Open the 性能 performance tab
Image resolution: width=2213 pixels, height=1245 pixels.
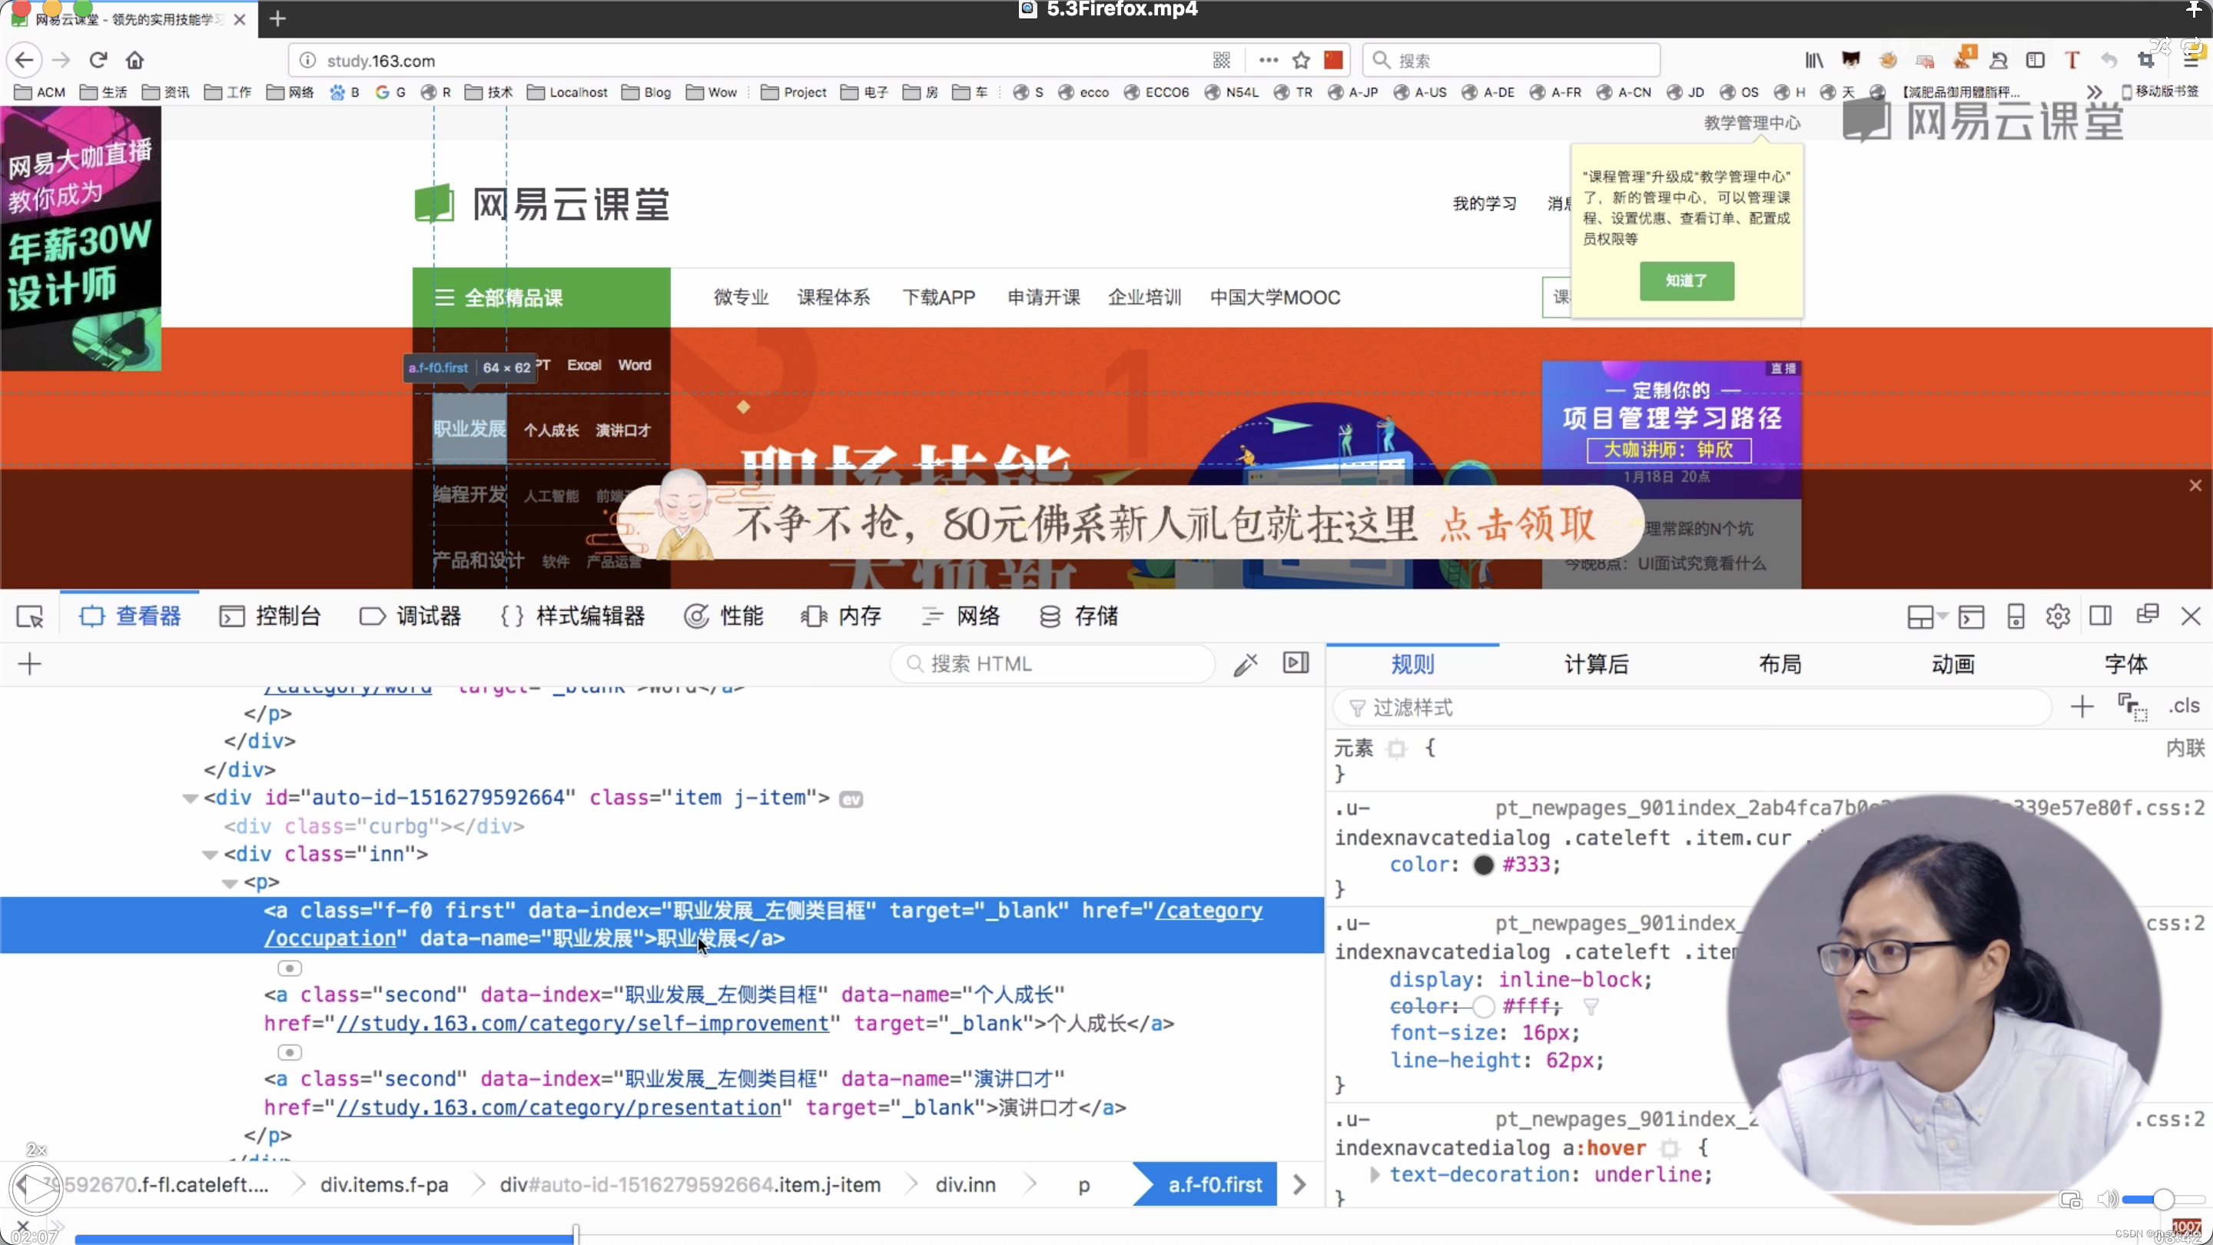(x=723, y=616)
